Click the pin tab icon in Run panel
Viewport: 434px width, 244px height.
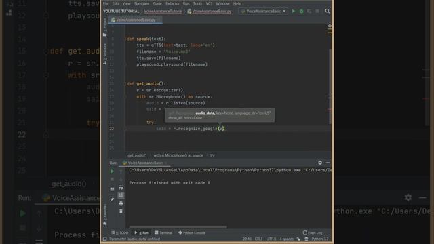coord(112,199)
